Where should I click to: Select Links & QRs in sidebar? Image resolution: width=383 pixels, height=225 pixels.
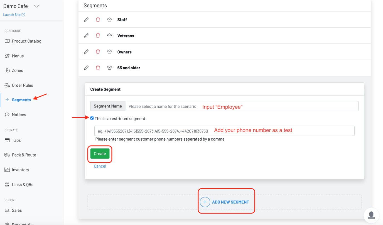(x=23, y=184)
